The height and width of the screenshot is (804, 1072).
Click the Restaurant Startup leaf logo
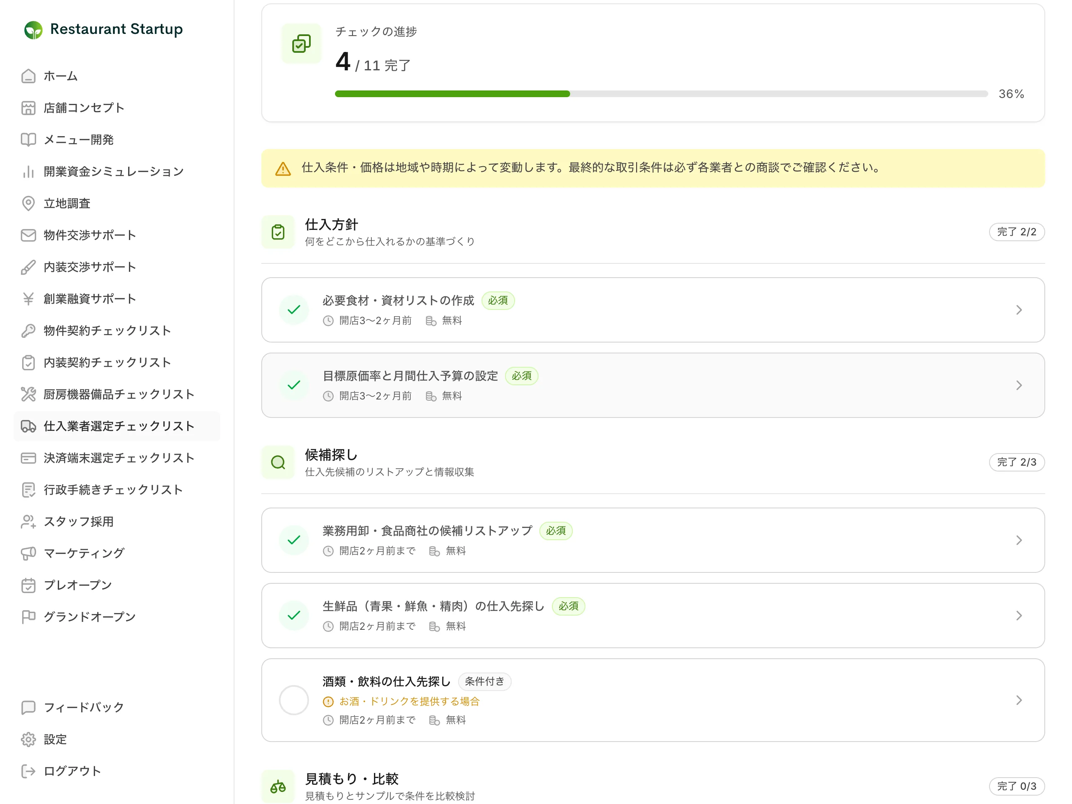coord(33,30)
